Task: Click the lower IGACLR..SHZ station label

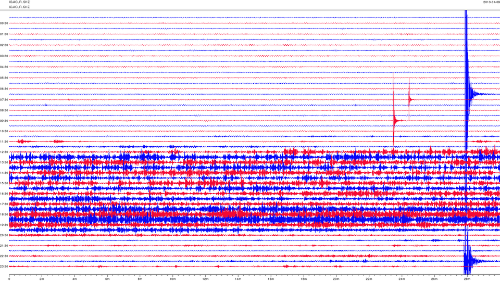Action: (19, 7)
